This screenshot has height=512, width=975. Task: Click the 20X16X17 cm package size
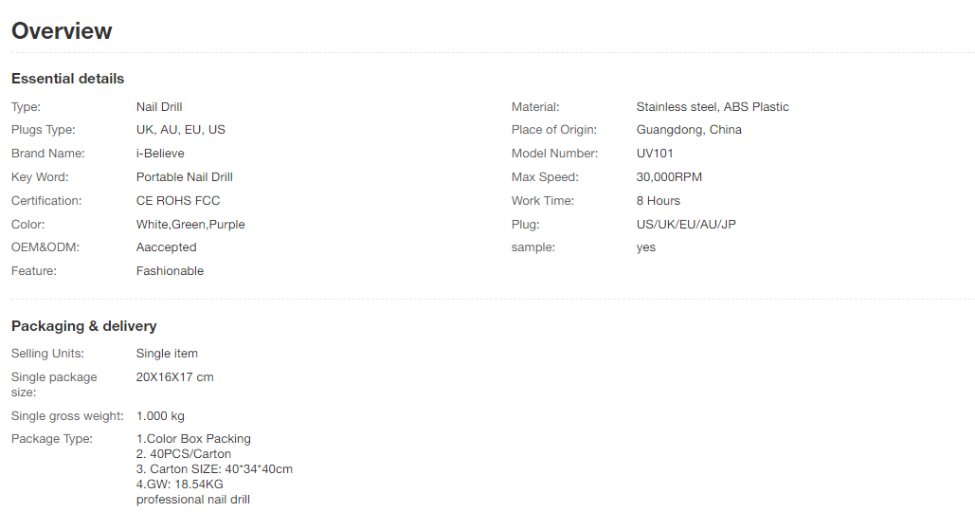pos(174,377)
